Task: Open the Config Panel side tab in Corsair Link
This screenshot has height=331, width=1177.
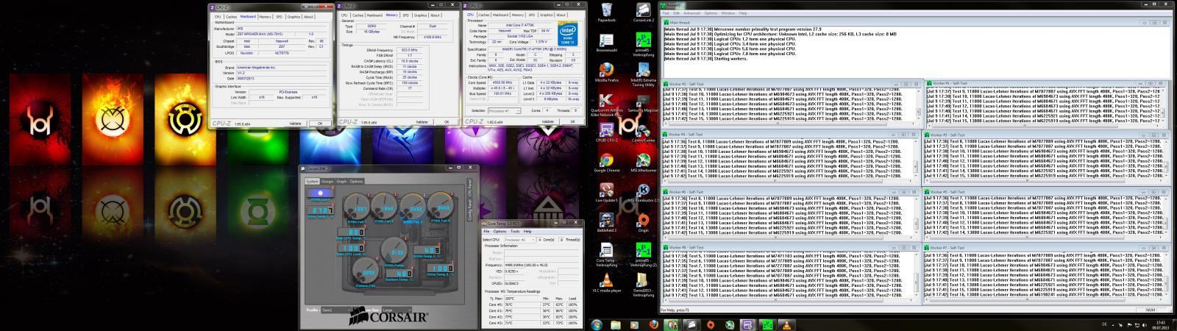Action: (x=469, y=209)
